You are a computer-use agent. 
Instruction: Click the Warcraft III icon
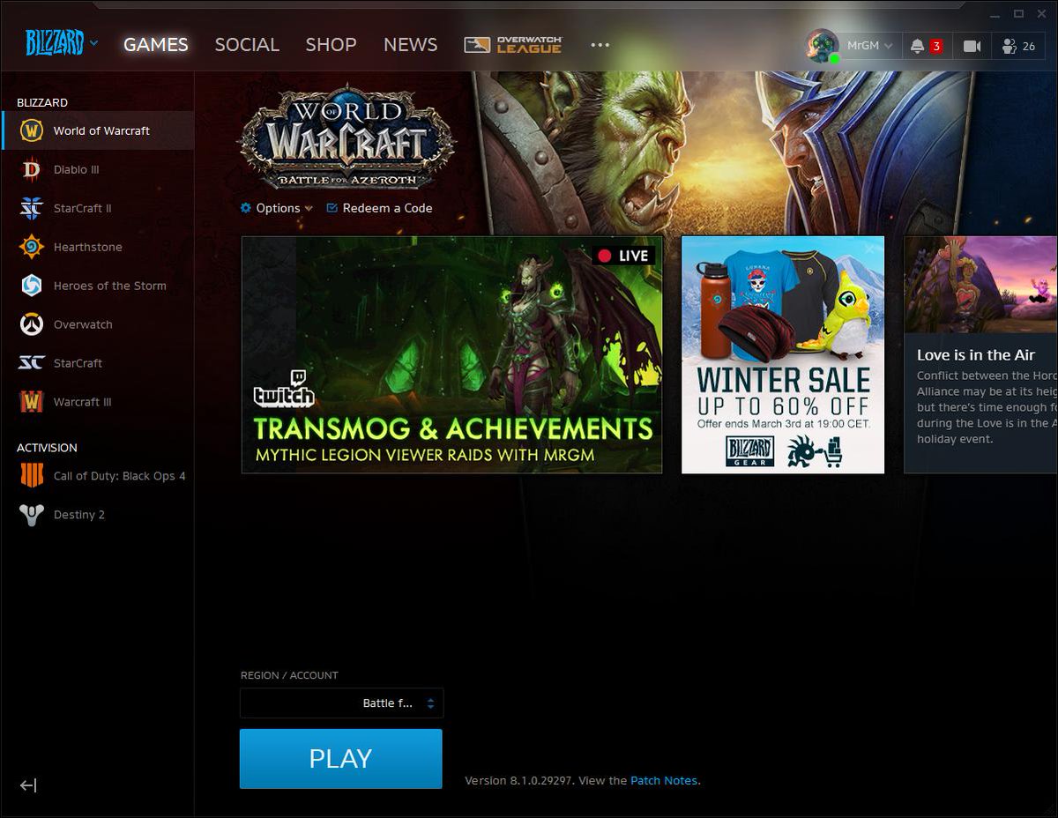[32, 402]
